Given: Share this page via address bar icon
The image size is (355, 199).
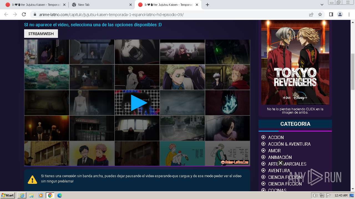Looking at the screenshot, I should [x=311, y=14].
